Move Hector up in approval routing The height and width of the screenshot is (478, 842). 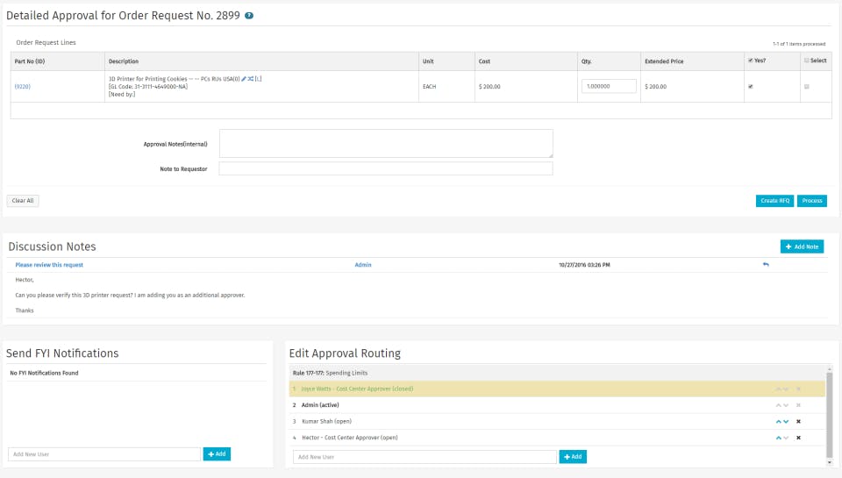pos(778,438)
